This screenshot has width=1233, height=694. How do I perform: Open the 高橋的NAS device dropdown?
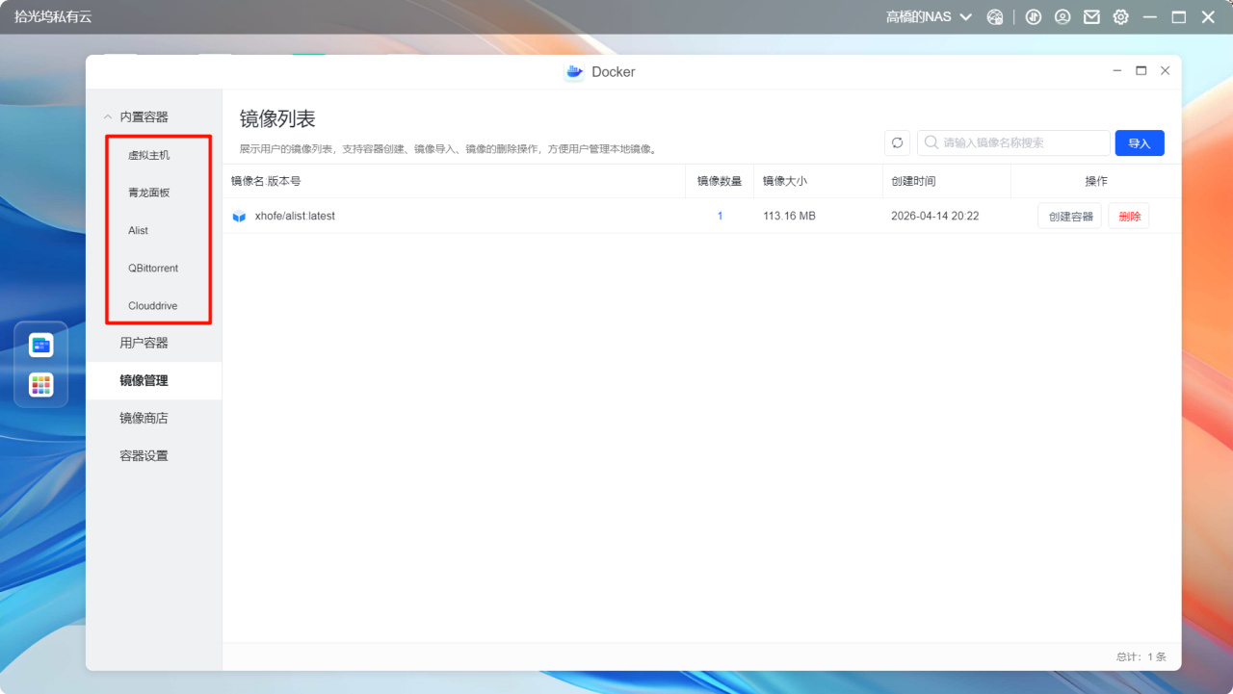[x=929, y=17]
